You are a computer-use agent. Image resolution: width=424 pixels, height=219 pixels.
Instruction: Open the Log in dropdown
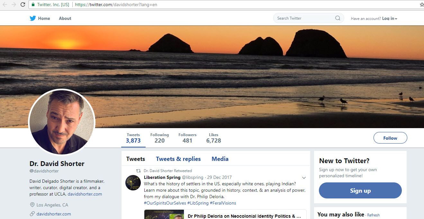390,19
